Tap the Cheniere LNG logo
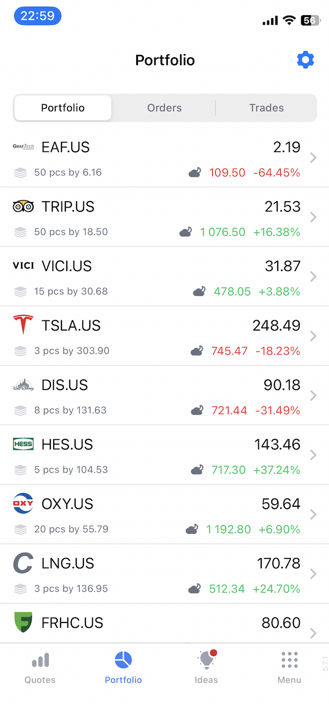 [23, 563]
